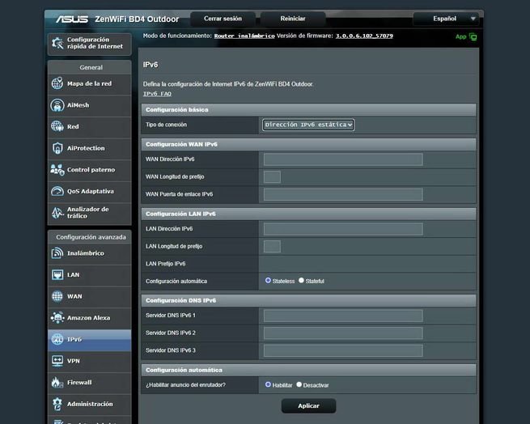The width and height of the screenshot is (530, 424).
Task: Open the VPN section icon
Action: (x=57, y=361)
